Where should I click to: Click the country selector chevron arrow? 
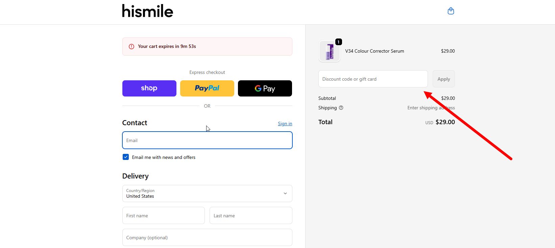[285, 193]
